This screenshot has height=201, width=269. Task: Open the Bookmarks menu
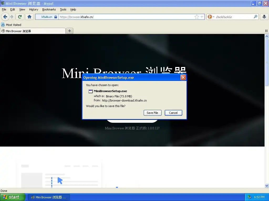[49, 9]
